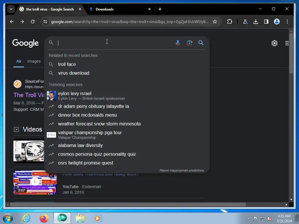Click the address bar URL

coord(130,22)
